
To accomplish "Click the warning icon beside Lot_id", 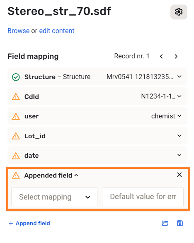I will click(x=16, y=136).
